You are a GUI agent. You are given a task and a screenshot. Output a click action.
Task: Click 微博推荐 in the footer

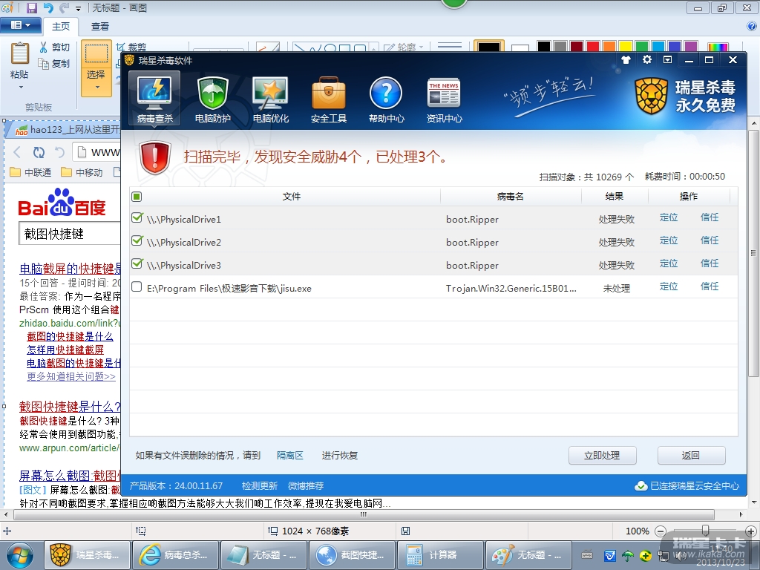(x=306, y=485)
